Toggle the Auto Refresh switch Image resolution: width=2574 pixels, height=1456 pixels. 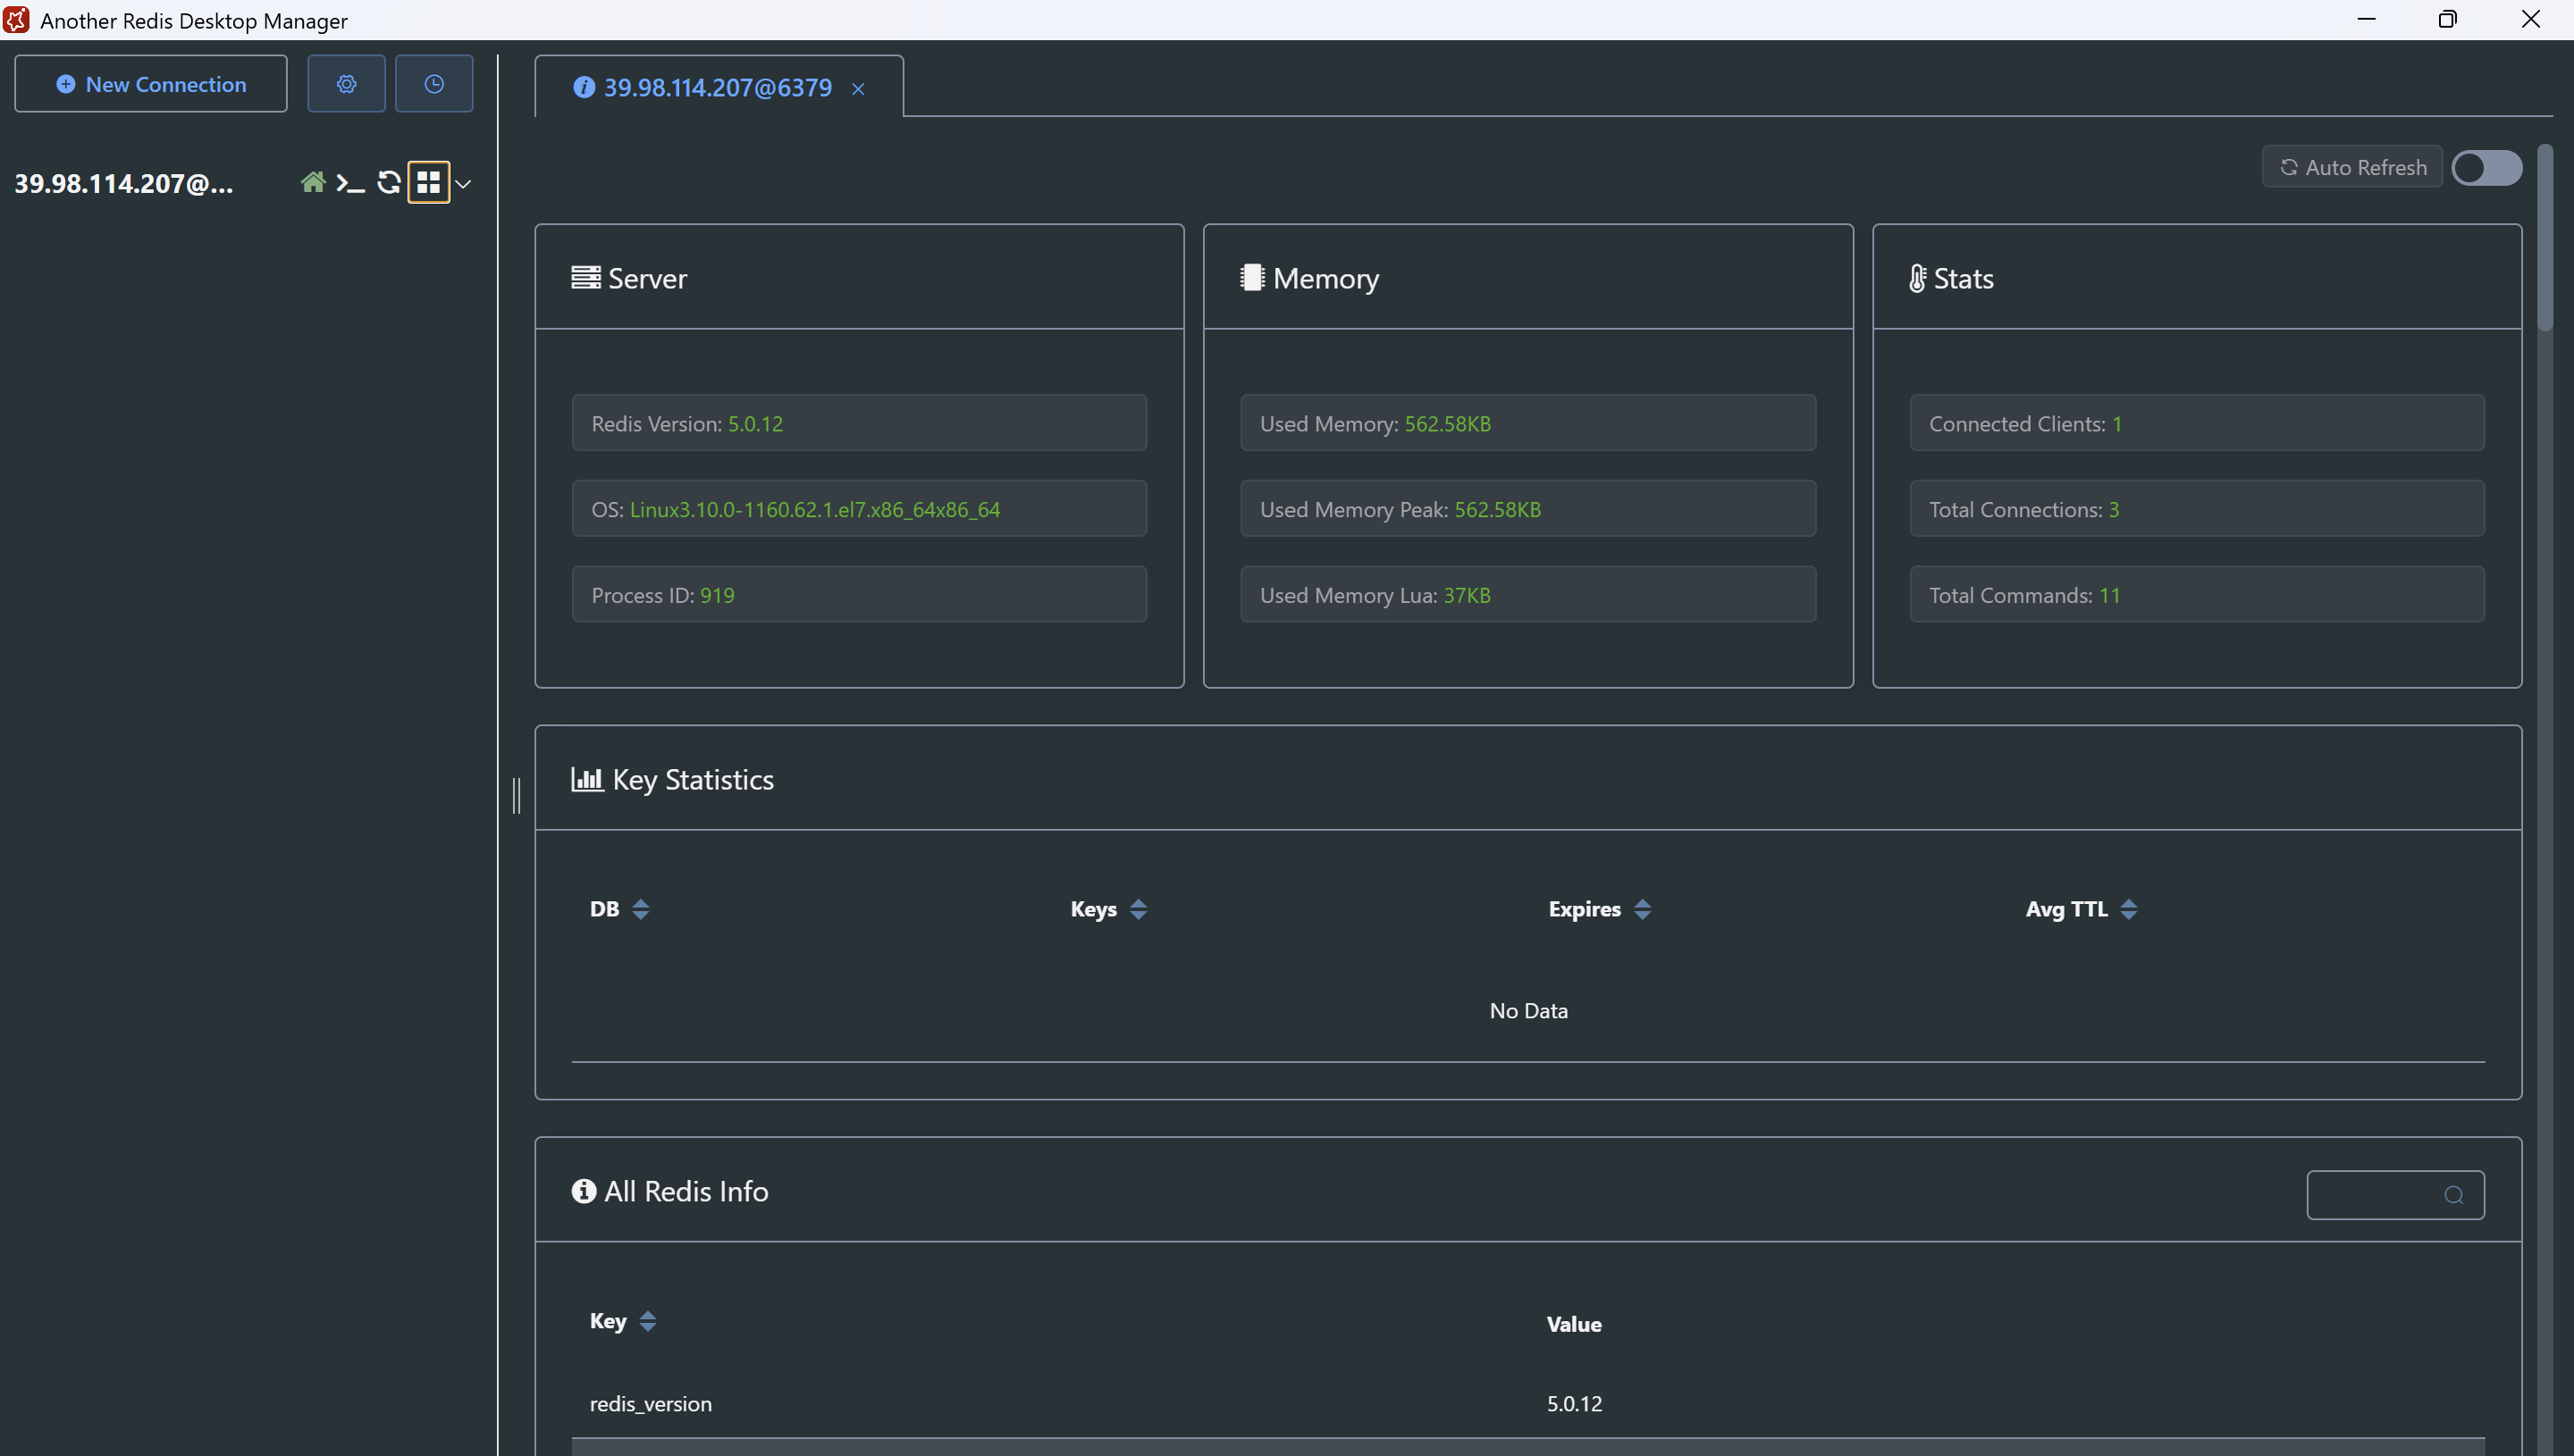coord(2487,168)
